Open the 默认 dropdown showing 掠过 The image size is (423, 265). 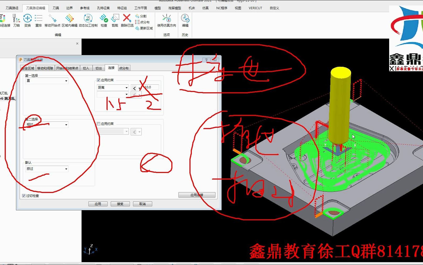[47, 169]
